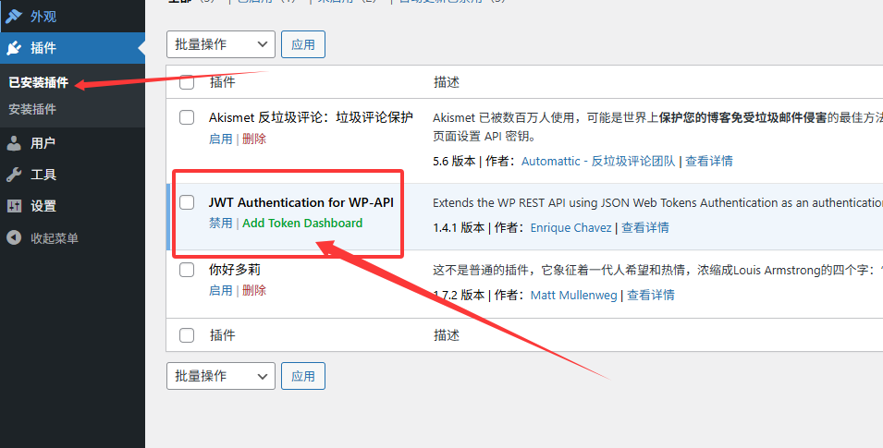
Task: Click the Plugins (插件) plug icon
Action: [14, 48]
